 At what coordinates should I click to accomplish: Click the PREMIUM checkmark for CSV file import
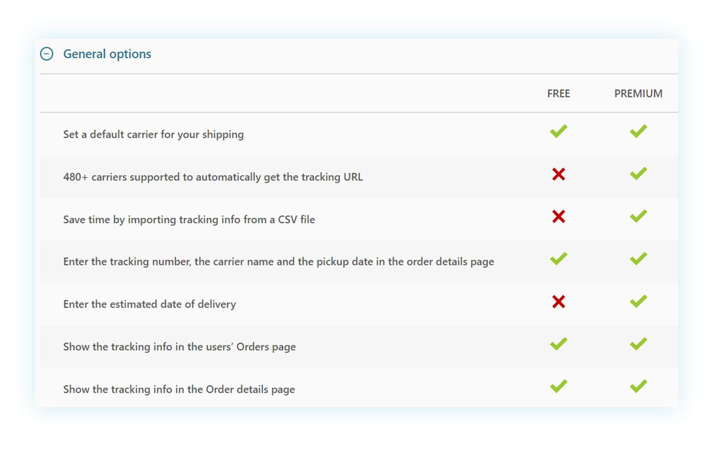click(638, 216)
